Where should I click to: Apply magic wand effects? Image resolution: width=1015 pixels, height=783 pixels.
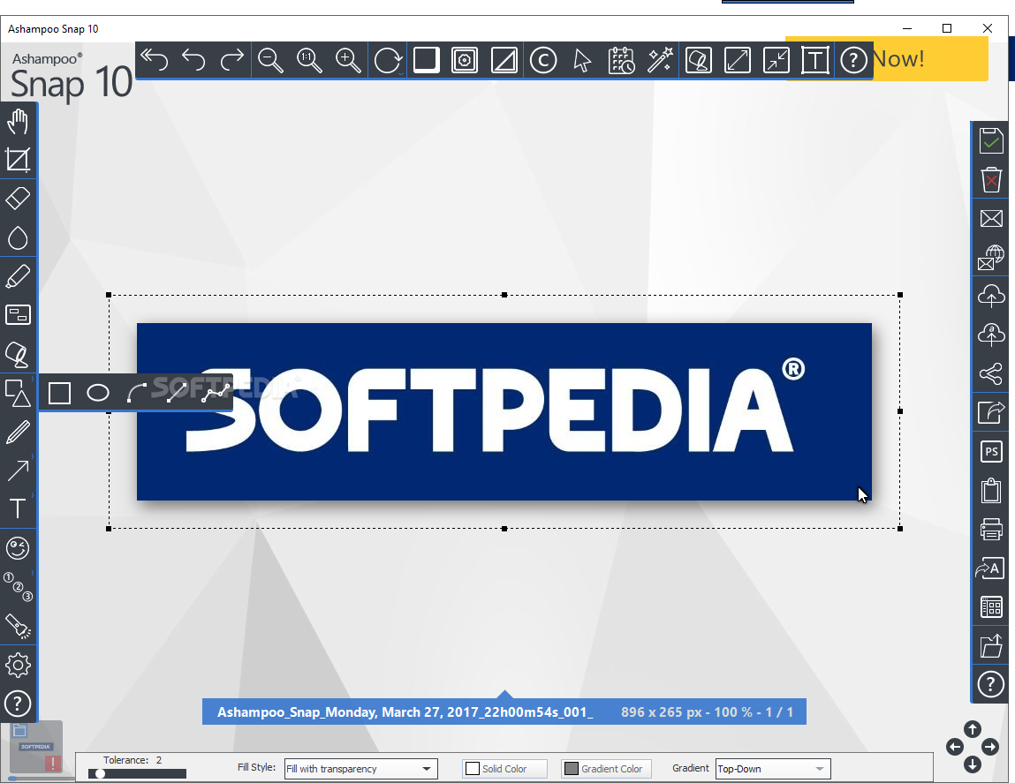click(660, 60)
